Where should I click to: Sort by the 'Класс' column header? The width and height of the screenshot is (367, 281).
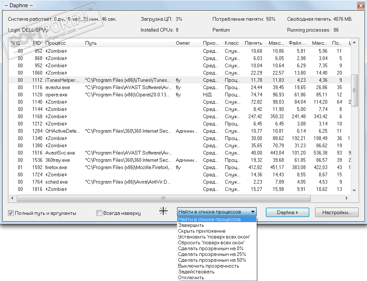click(232, 43)
